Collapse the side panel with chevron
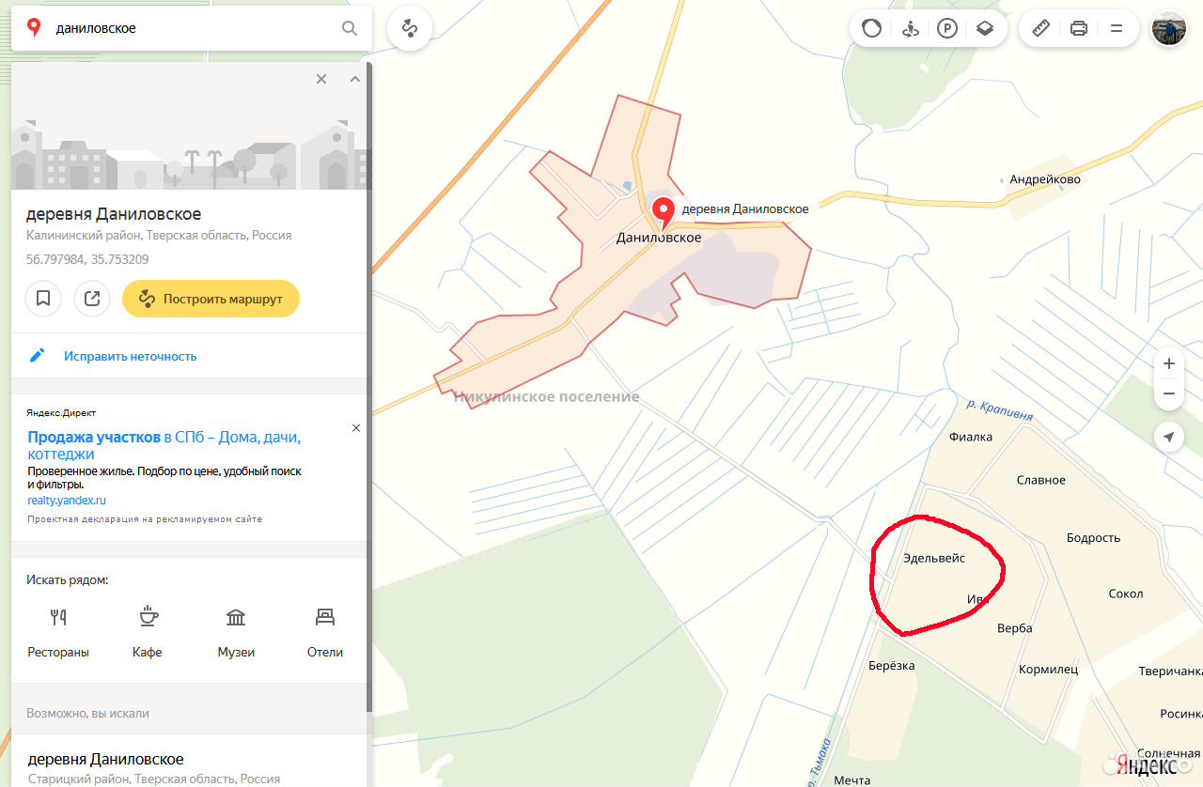1203x787 pixels. [355, 79]
